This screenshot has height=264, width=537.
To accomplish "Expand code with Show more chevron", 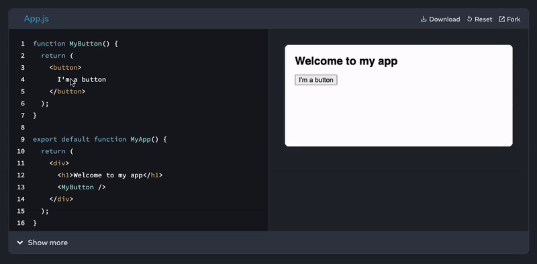I will (20, 243).
